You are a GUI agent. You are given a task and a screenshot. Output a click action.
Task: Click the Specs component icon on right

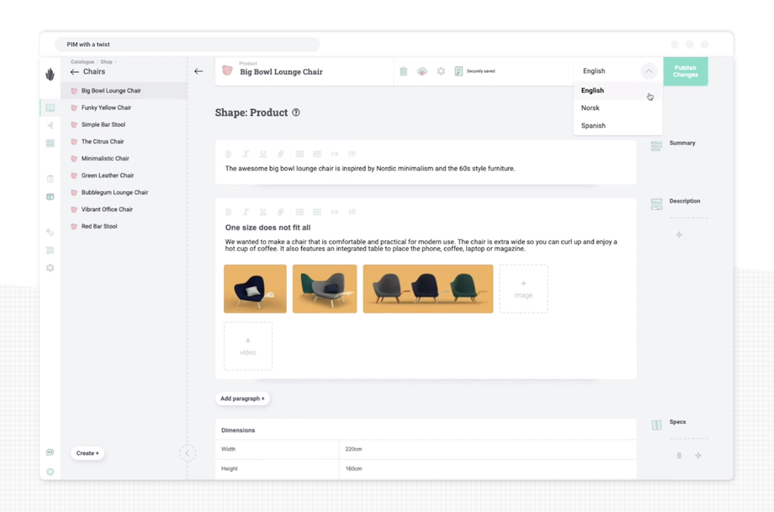pos(656,425)
